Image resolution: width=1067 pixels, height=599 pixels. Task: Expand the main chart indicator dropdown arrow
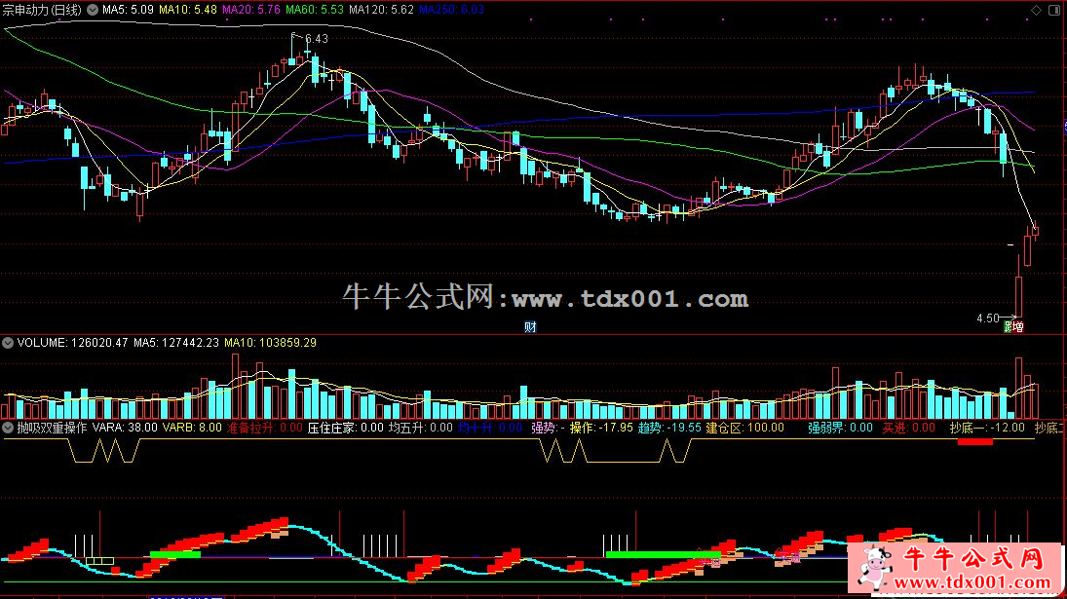click(x=93, y=10)
